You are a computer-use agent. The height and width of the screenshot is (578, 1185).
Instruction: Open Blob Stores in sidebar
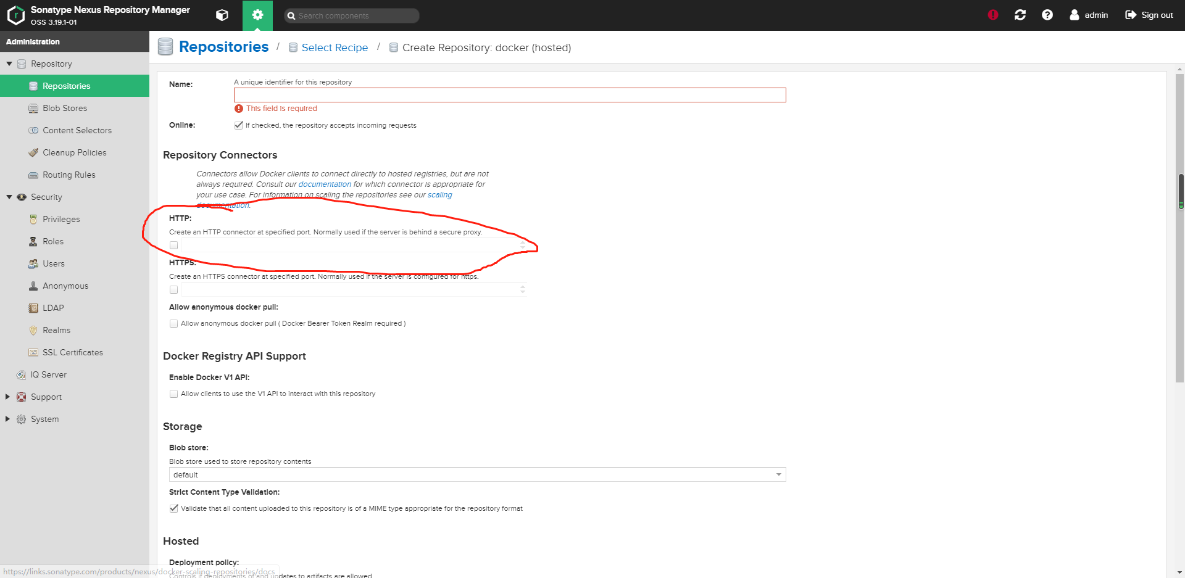click(65, 108)
